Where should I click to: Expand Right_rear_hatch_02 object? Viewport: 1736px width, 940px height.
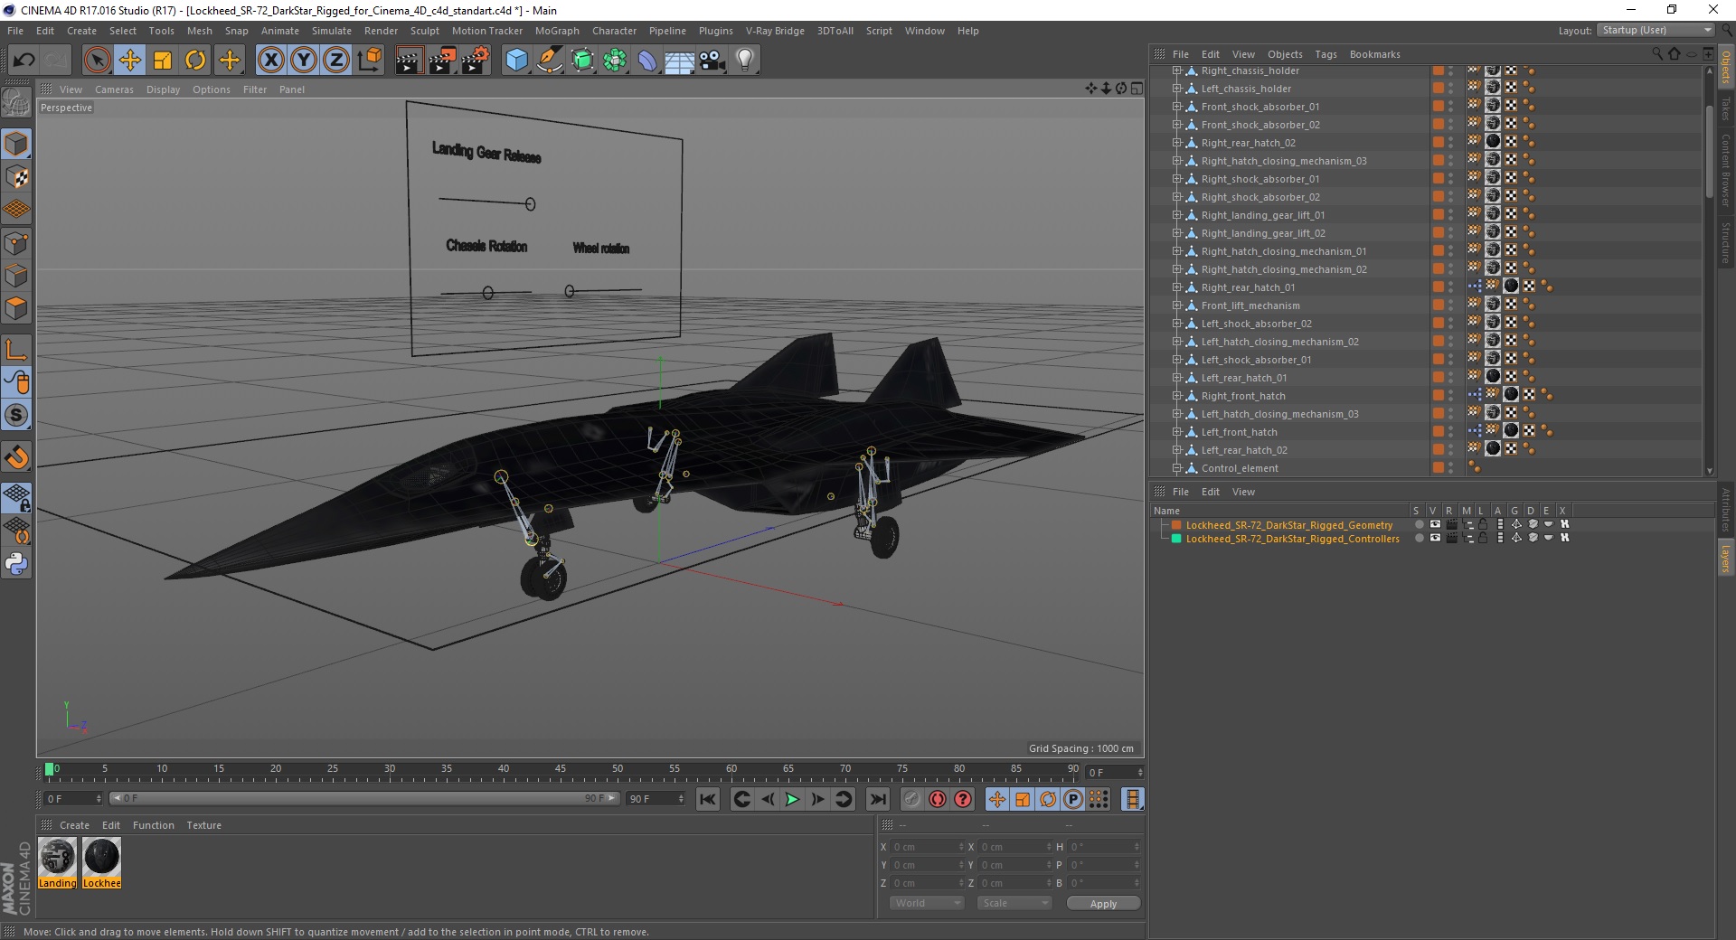tap(1177, 143)
